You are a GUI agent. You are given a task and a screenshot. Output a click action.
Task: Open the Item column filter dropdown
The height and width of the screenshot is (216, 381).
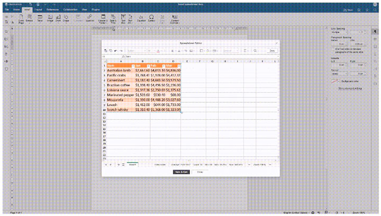tap(133, 66)
